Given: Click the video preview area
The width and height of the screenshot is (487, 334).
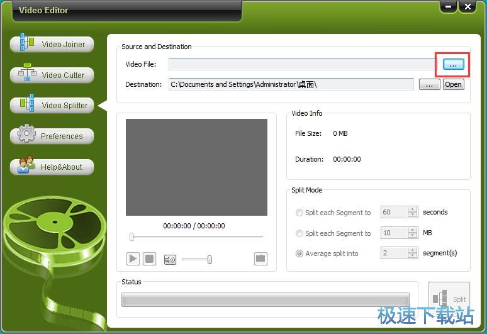Looking at the screenshot, I should click(x=196, y=167).
